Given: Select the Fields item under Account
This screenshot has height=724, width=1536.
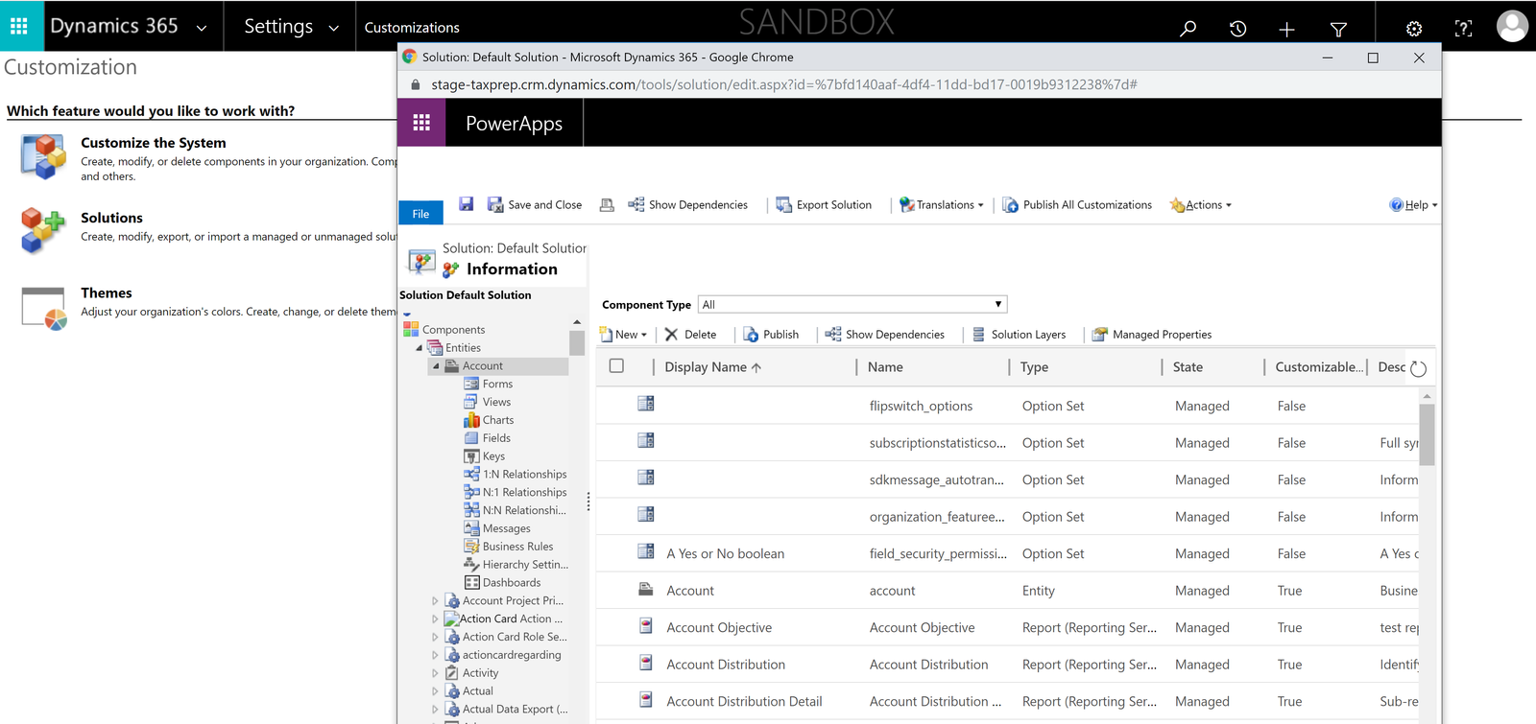Looking at the screenshot, I should coord(496,438).
